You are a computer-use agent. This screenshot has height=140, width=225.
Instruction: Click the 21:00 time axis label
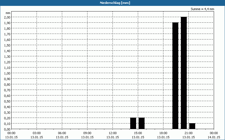(x=188, y=133)
